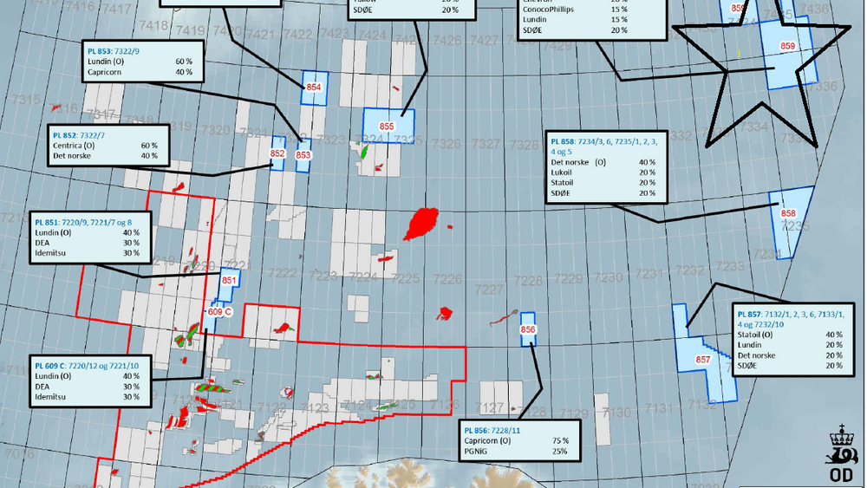Click Idemitsu in the PL 851 box

[50, 252]
